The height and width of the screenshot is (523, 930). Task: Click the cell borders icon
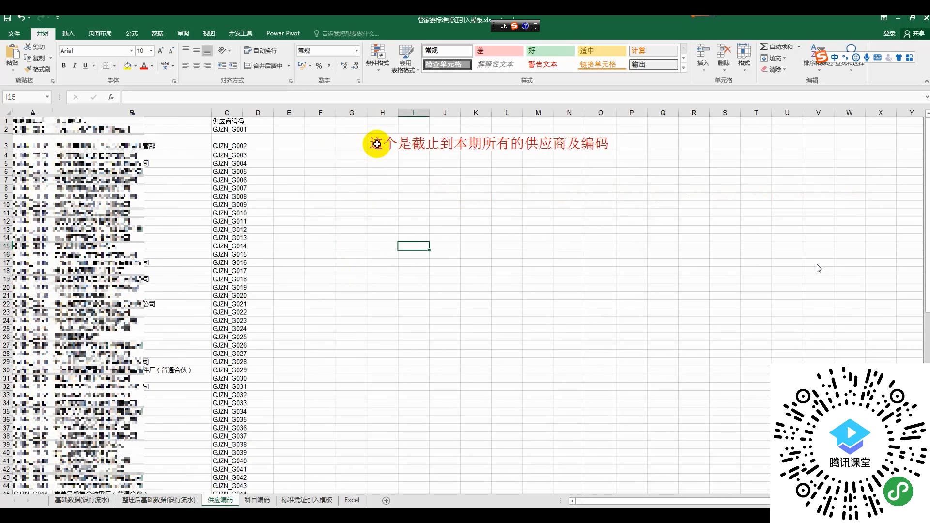(x=107, y=65)
